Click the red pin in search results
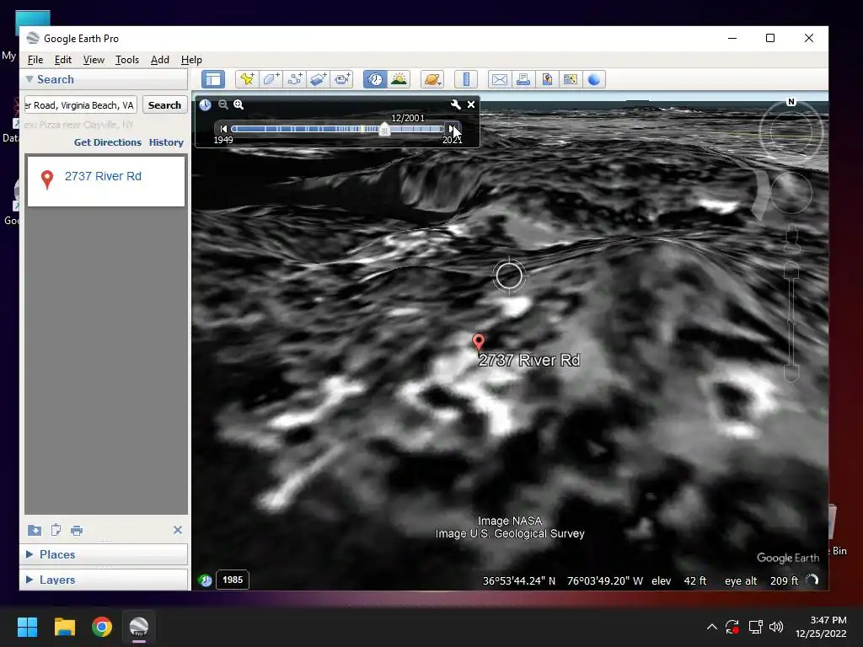 click(x=47, y=179)
